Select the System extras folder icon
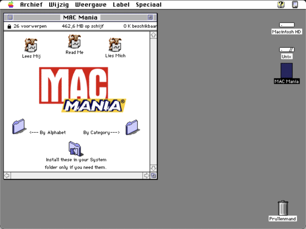 [x=76, y=149]
